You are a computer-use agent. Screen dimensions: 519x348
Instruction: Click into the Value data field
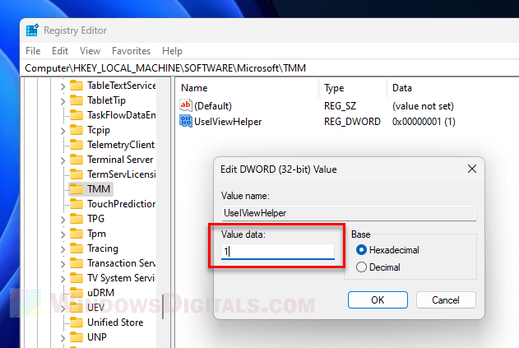click(278, 252)
